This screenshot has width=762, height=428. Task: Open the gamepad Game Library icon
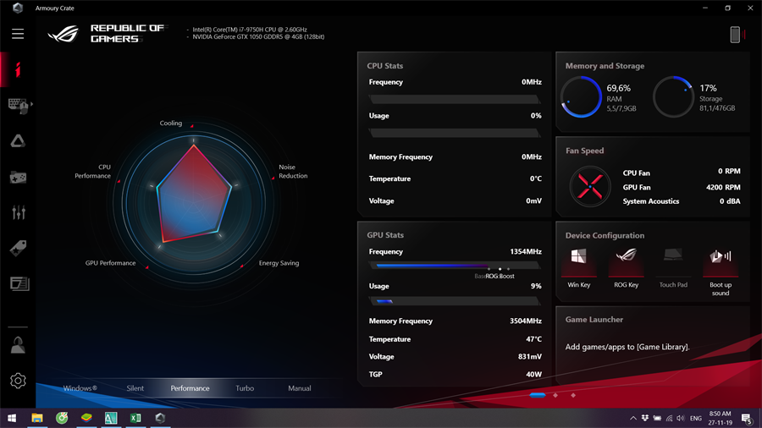coord(18,177)
